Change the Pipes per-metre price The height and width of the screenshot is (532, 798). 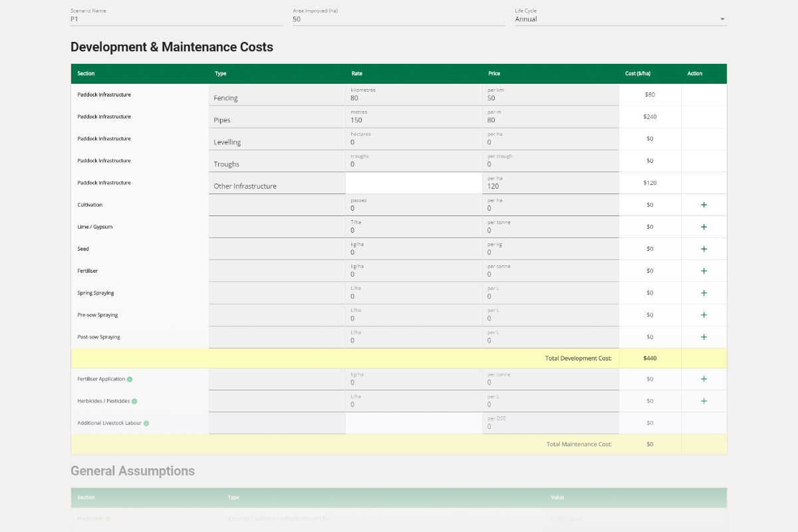[549, 120]
